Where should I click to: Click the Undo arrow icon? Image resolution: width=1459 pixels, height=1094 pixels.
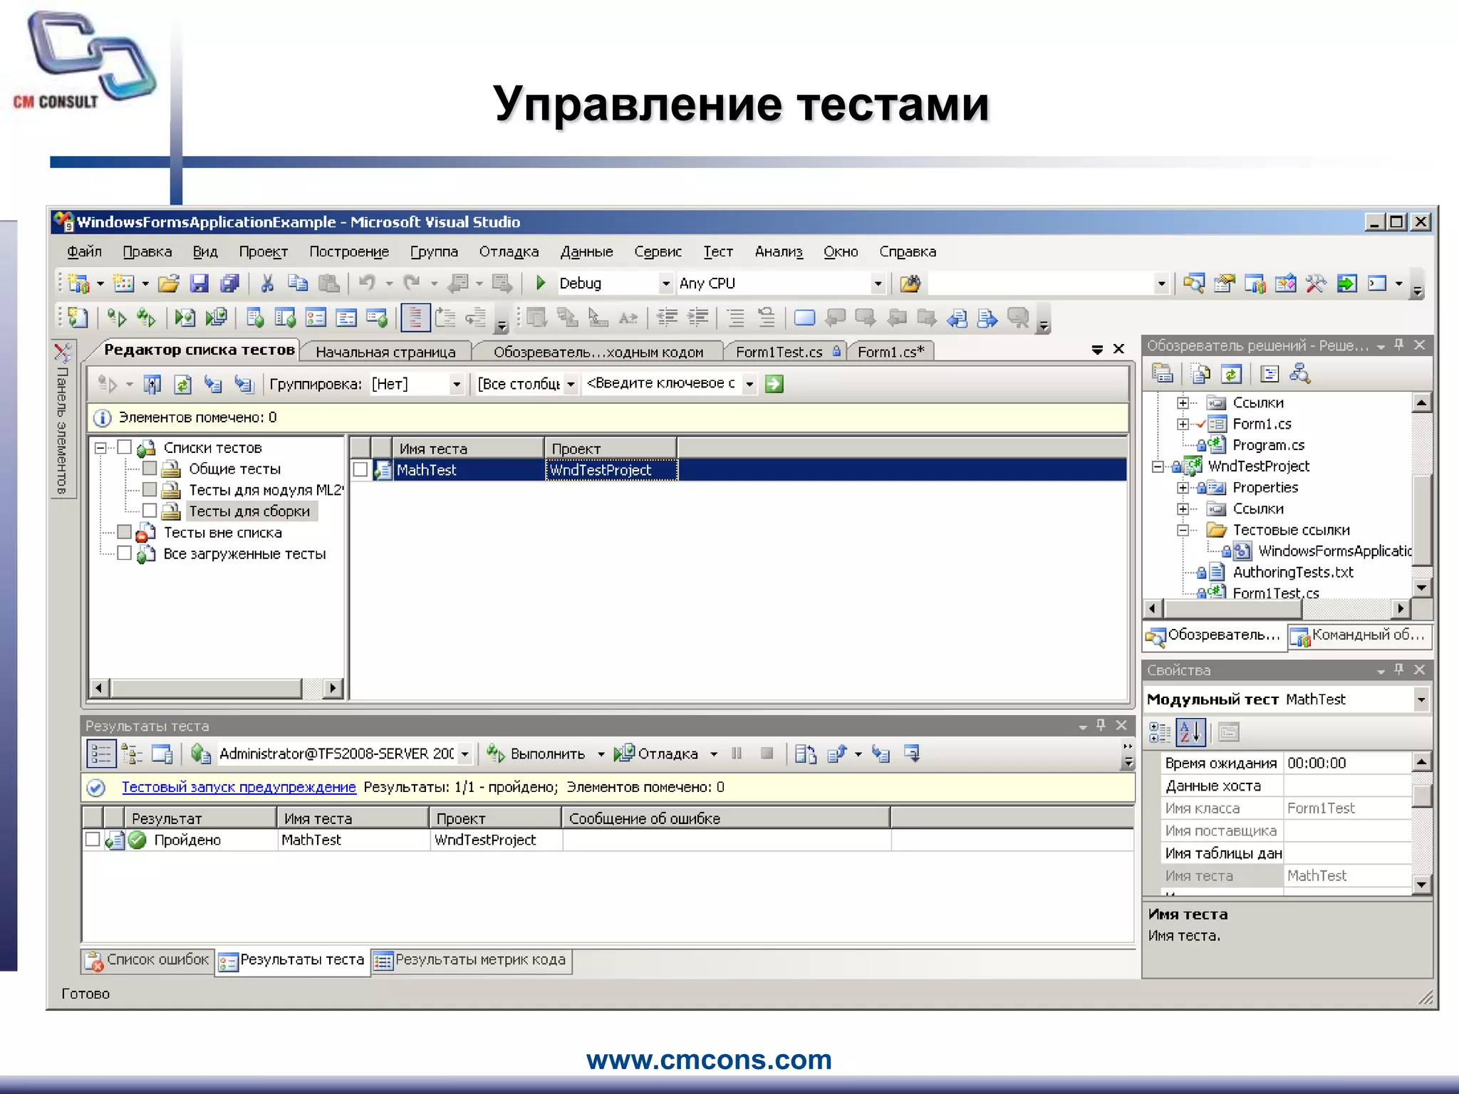(367, 283)
